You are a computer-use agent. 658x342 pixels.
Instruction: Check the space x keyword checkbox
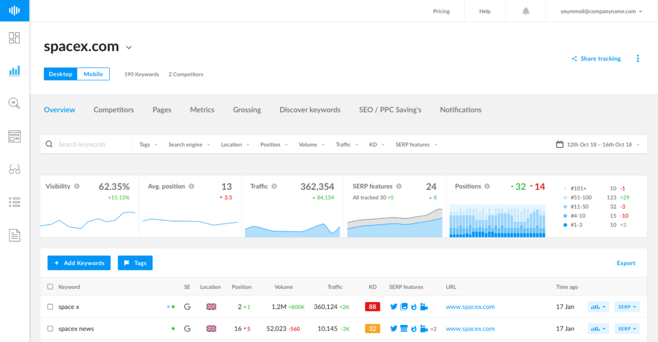(x=50, y=306)
